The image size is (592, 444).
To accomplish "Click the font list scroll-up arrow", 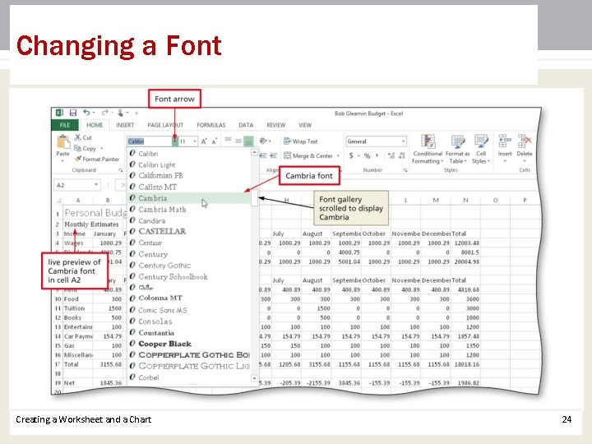I will pos(254,152).
